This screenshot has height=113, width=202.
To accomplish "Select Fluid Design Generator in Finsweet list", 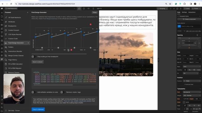I will point(17,43).
